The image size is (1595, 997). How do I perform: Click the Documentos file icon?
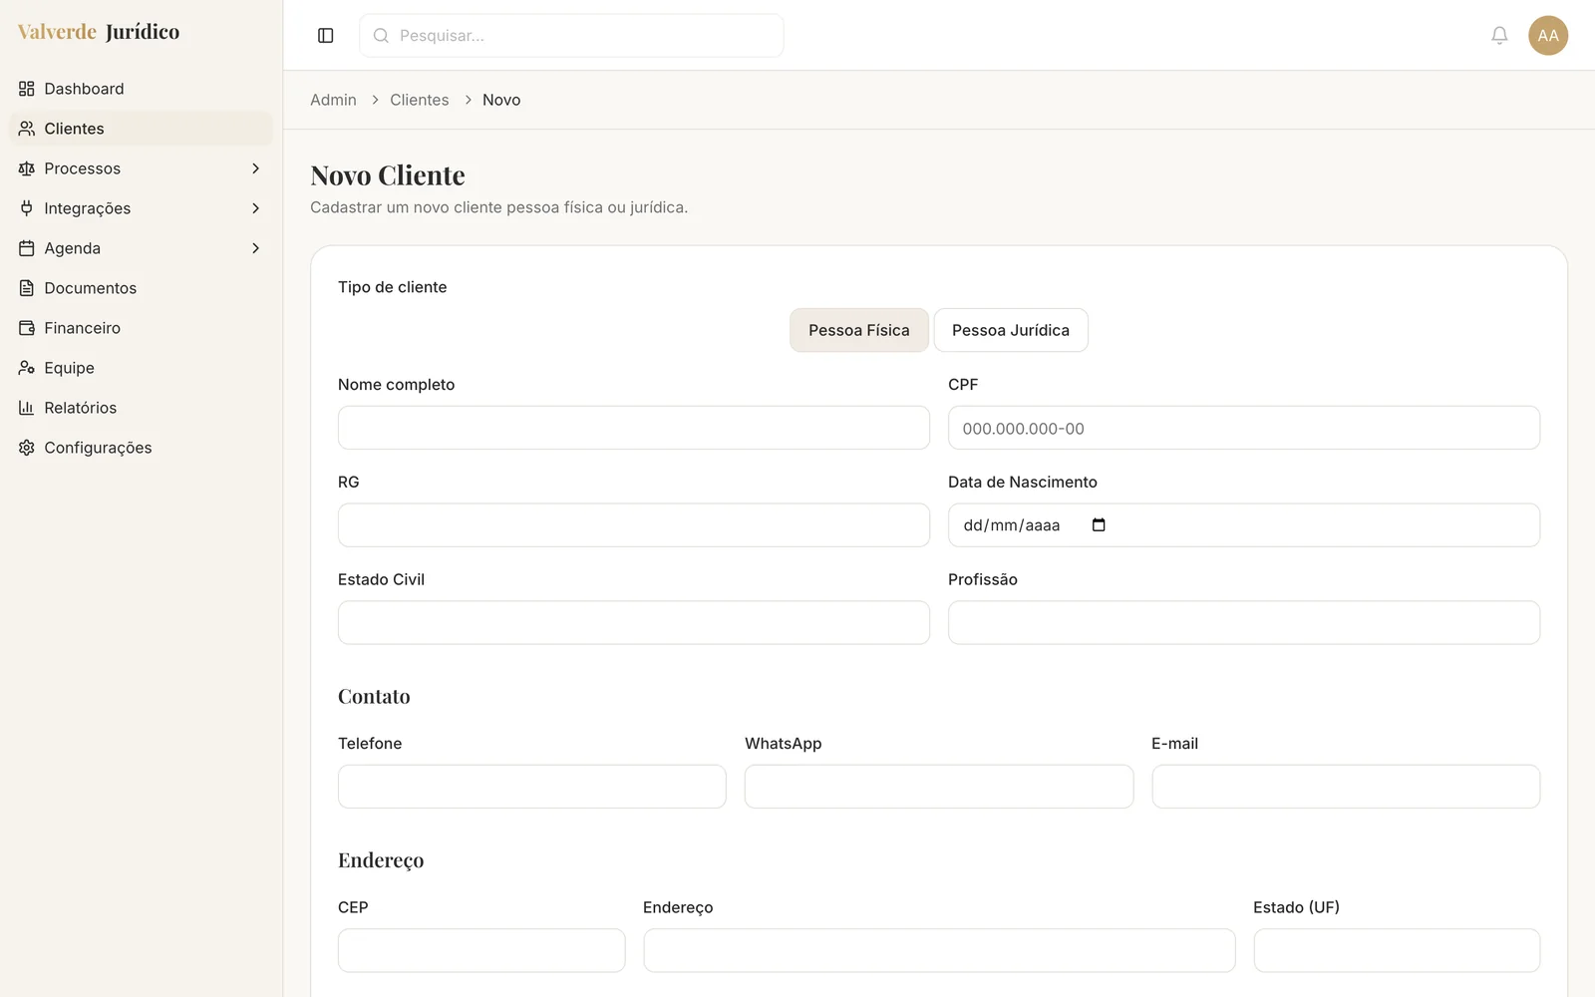(27, 288)
